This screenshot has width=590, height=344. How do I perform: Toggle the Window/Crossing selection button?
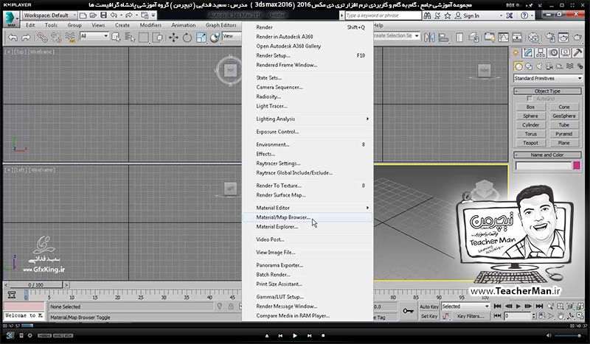tap(158, 38)
